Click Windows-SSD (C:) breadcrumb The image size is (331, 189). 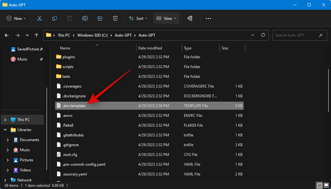[x=93, y=35]
